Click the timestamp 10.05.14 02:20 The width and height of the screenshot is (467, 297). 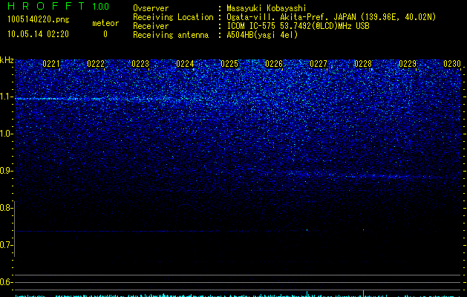pos(38,34)
